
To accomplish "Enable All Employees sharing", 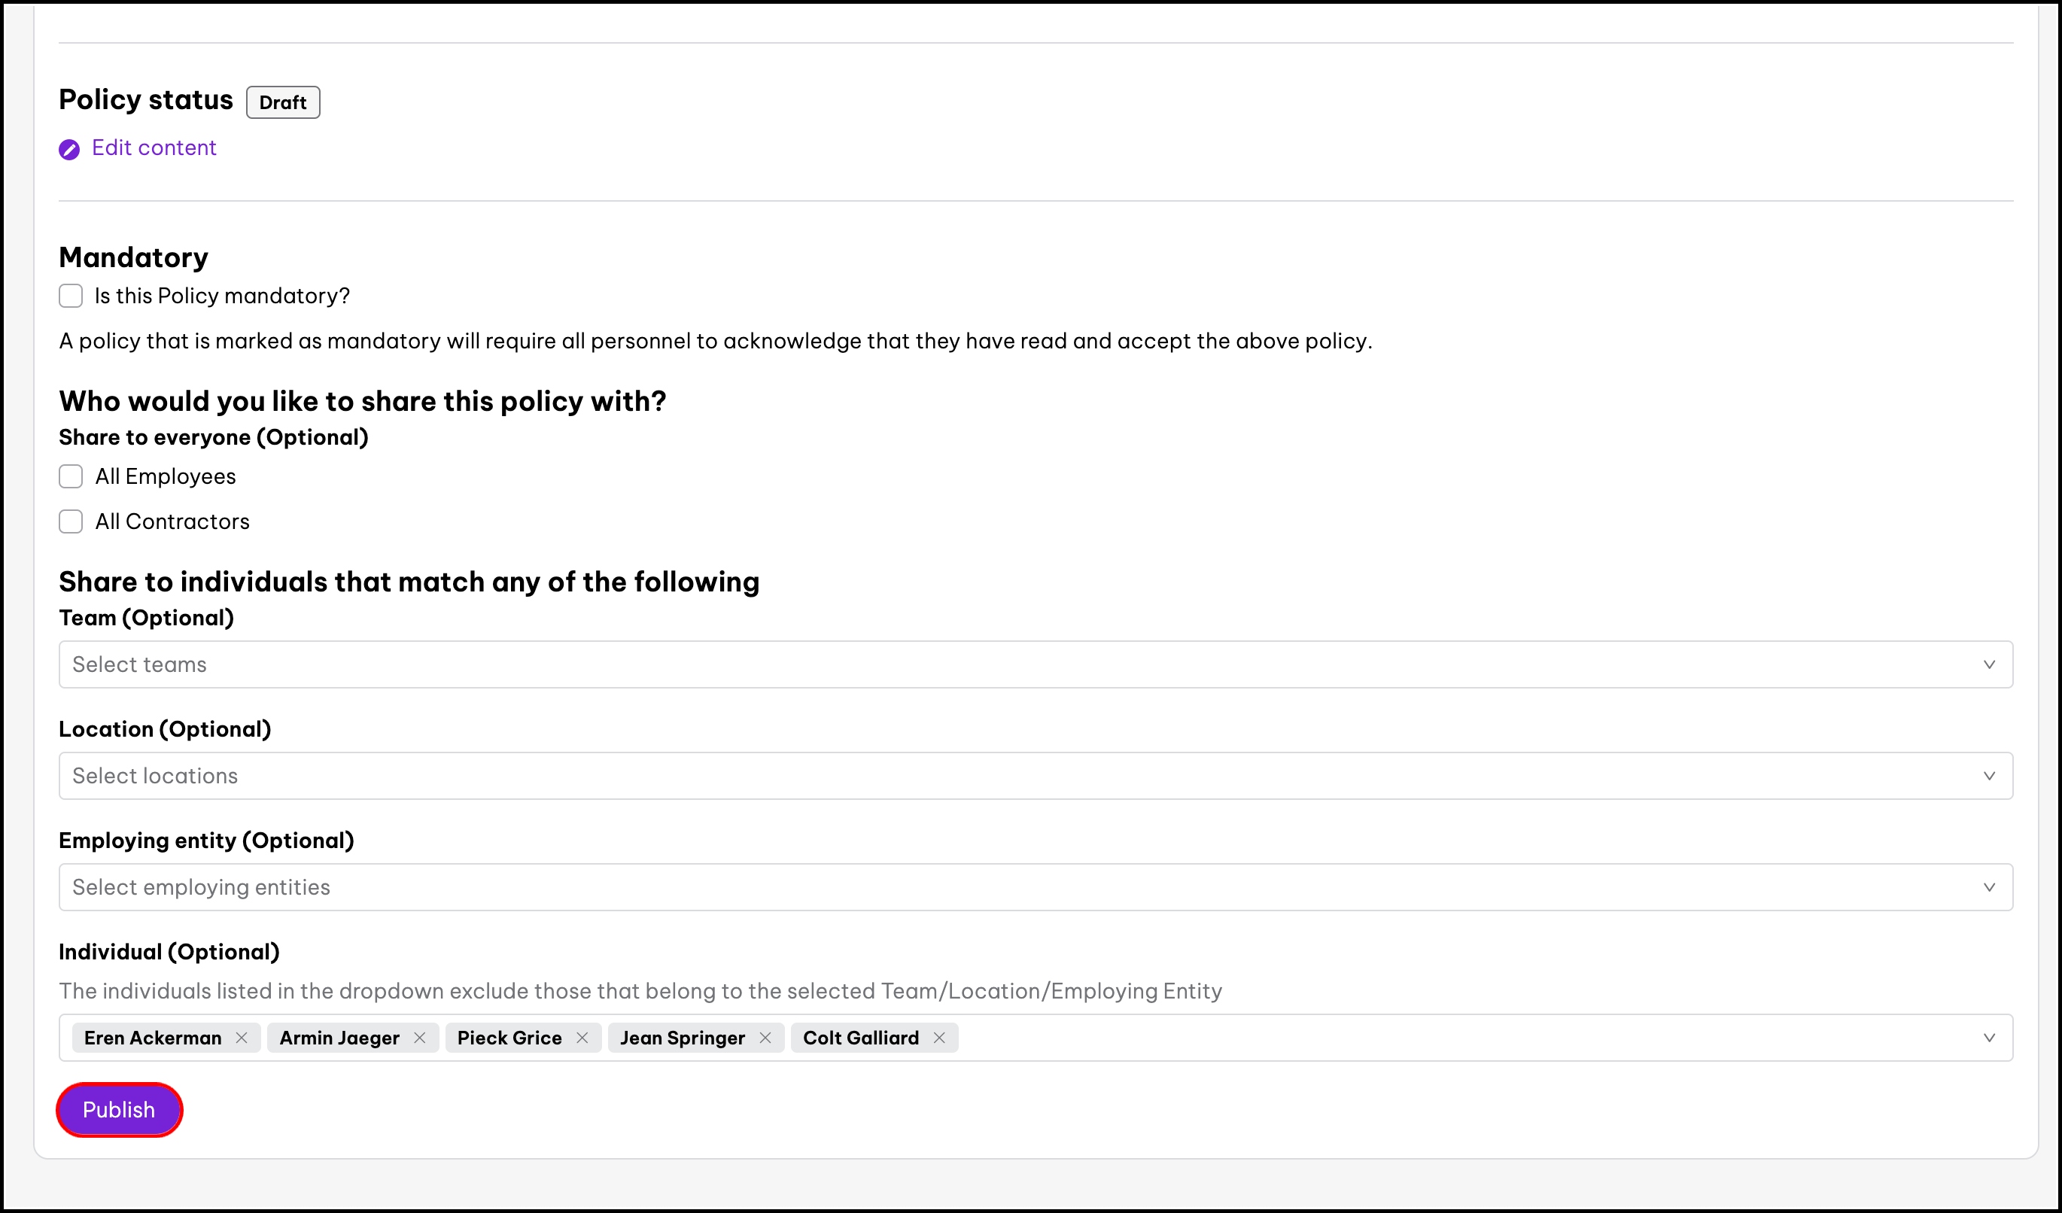I will click(71, 477).
